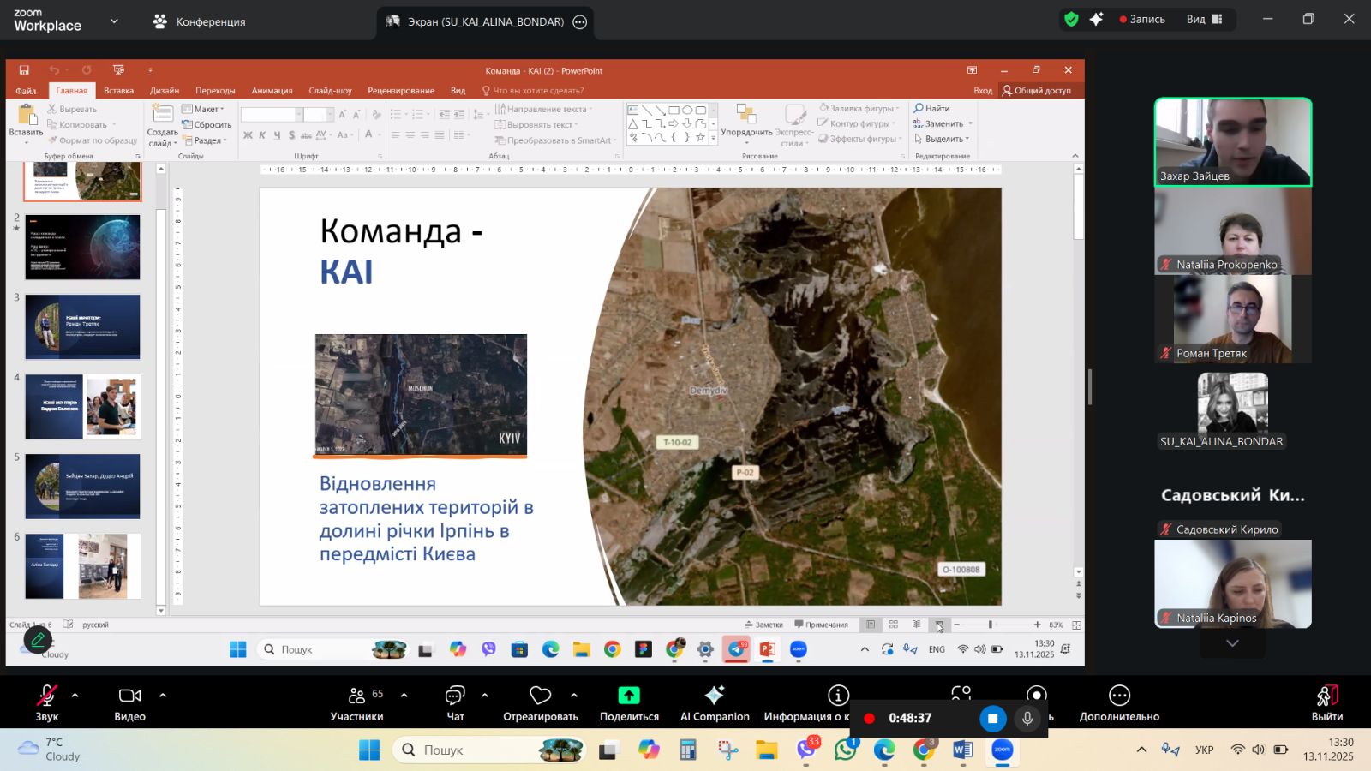Click the green Share screen icon

coord(629,696)
